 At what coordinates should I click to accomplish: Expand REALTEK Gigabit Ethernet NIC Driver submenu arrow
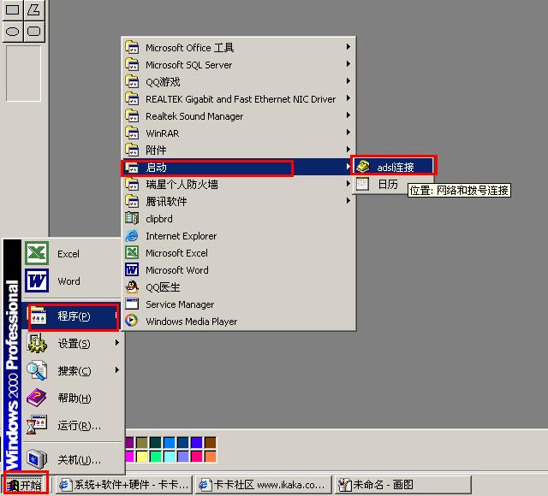pyautogui.click(x=348, y=98)
